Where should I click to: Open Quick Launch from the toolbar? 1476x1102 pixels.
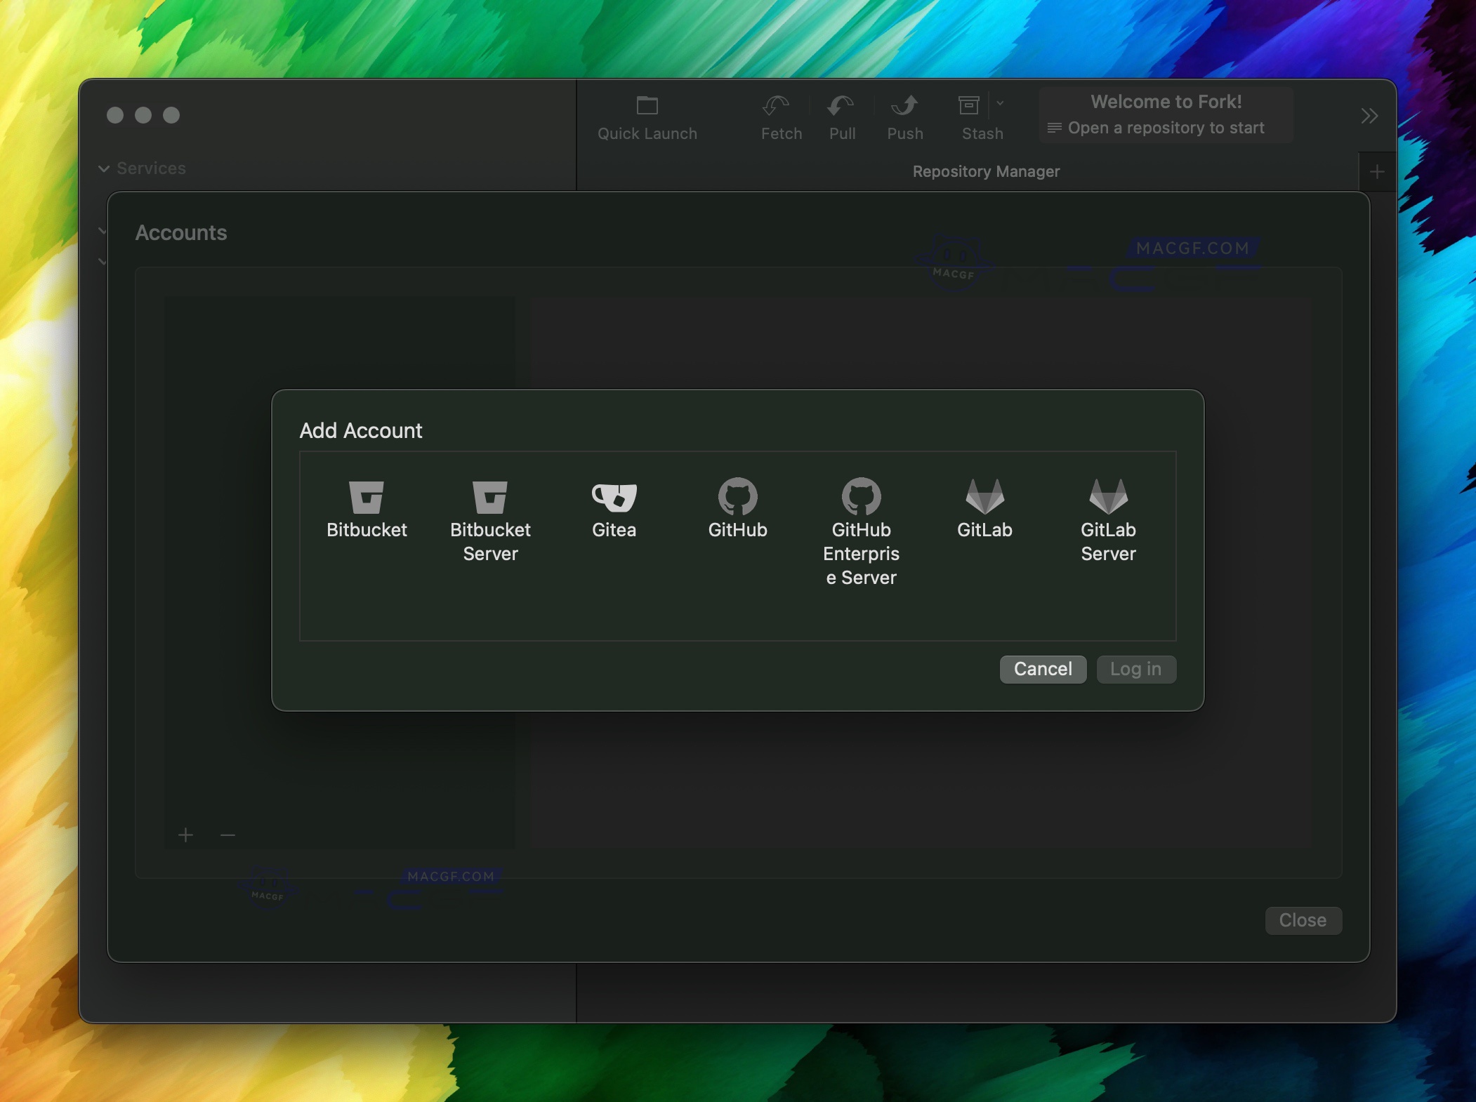point(646,116)
